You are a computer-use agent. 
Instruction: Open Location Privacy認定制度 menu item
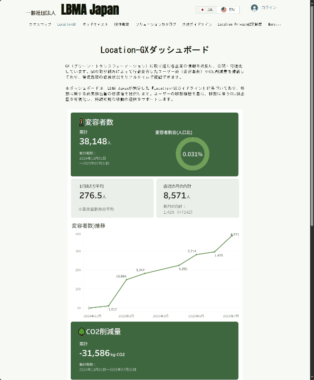pos(239,25)
